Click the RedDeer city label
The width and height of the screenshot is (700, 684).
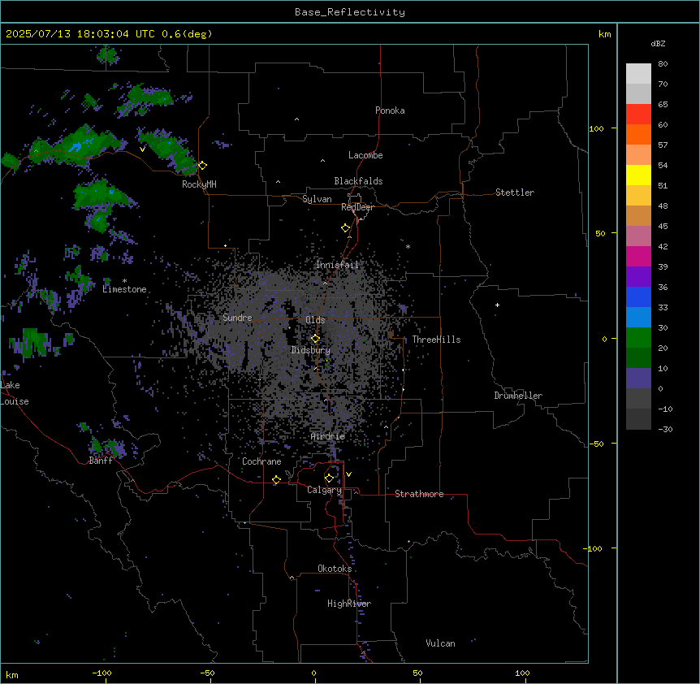[357, 207]
